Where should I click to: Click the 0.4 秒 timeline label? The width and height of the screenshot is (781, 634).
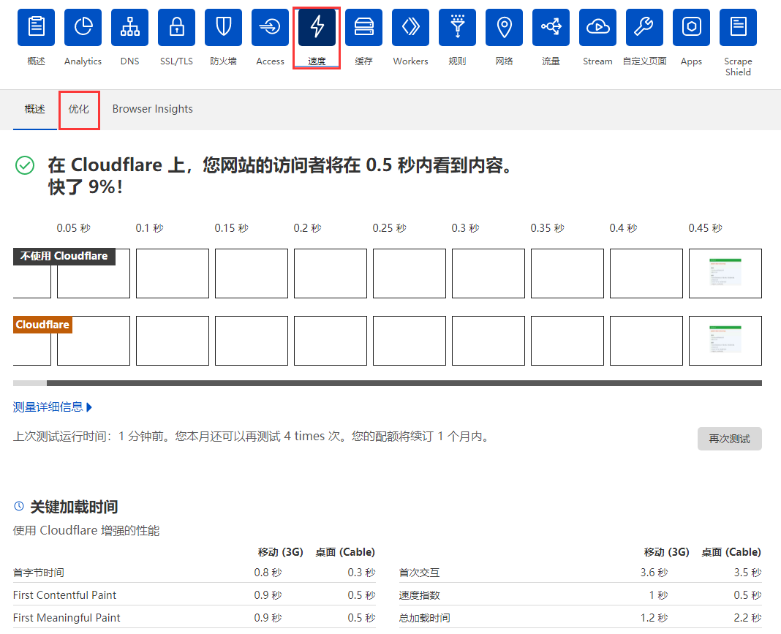point(624,228)
